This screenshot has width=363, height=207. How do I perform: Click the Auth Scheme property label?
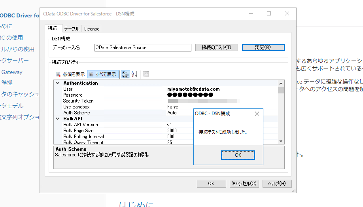[x=77, y=113]
